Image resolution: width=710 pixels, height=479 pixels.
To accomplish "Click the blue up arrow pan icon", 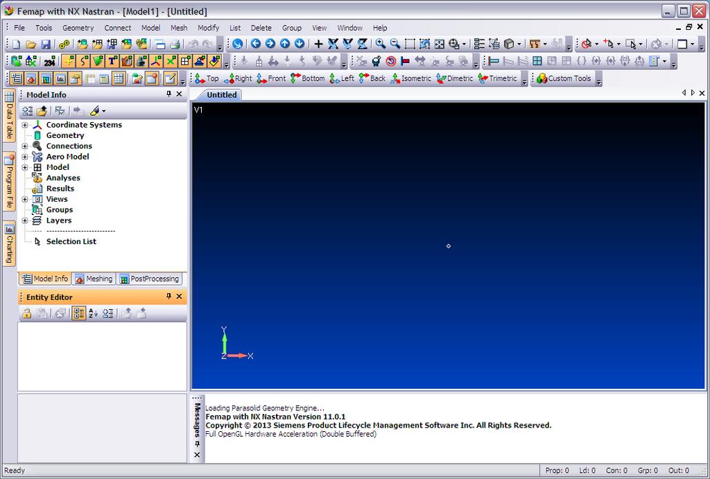I will (285, 44).
